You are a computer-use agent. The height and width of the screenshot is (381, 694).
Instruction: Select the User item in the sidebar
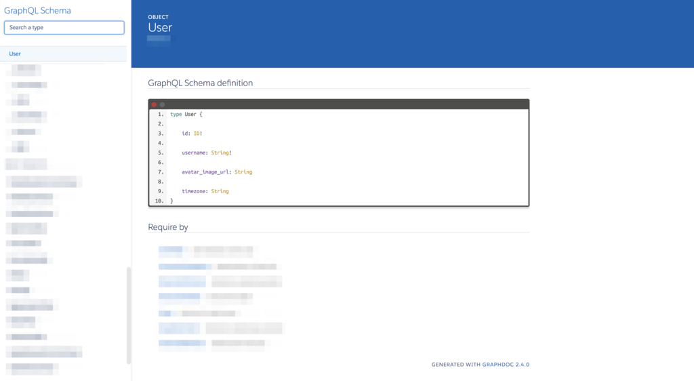(x=63, y=54)
